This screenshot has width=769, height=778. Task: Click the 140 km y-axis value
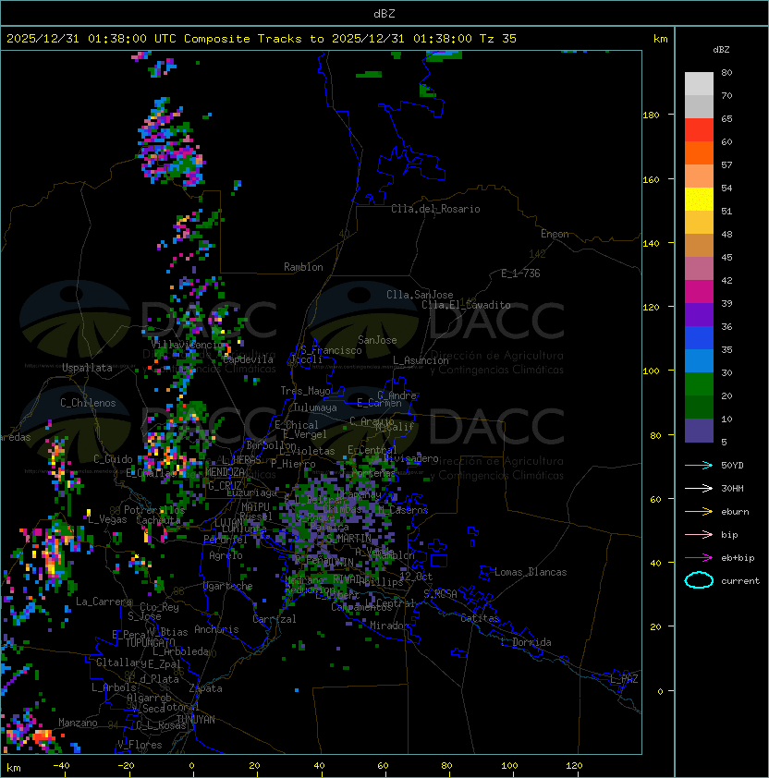[651, 243]
